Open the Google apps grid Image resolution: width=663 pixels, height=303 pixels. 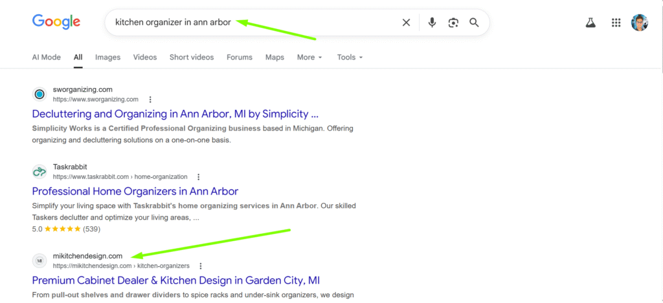pyautogui.click(x=616, y=23)
